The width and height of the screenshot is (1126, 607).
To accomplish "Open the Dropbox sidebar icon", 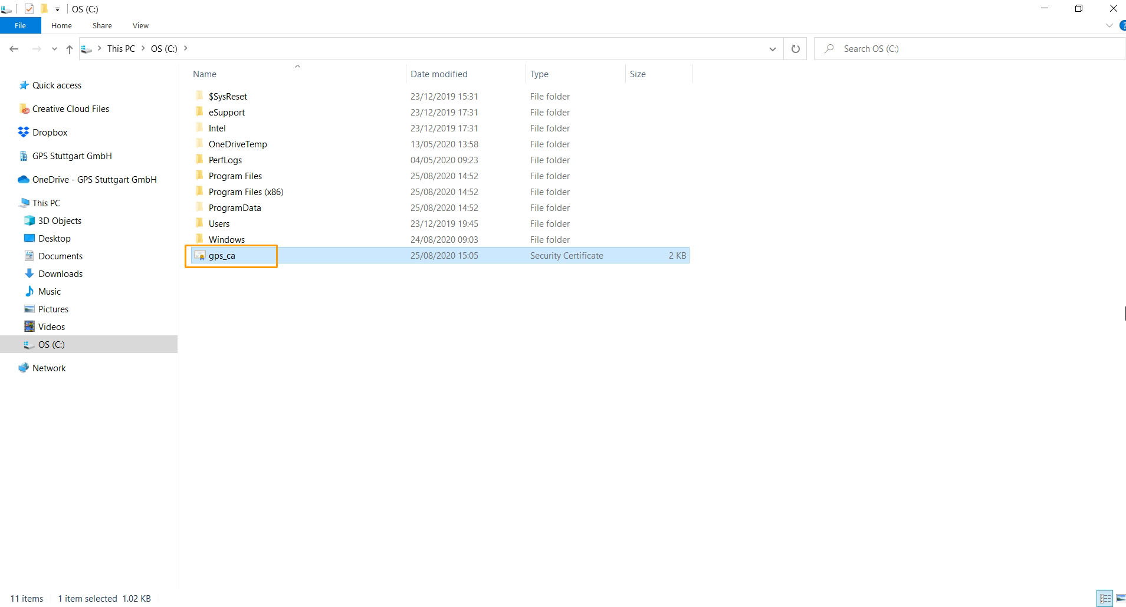I will (x=24, y=132).
